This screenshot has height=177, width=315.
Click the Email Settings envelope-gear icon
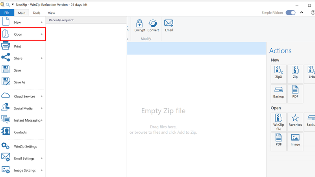pos(6,157)
